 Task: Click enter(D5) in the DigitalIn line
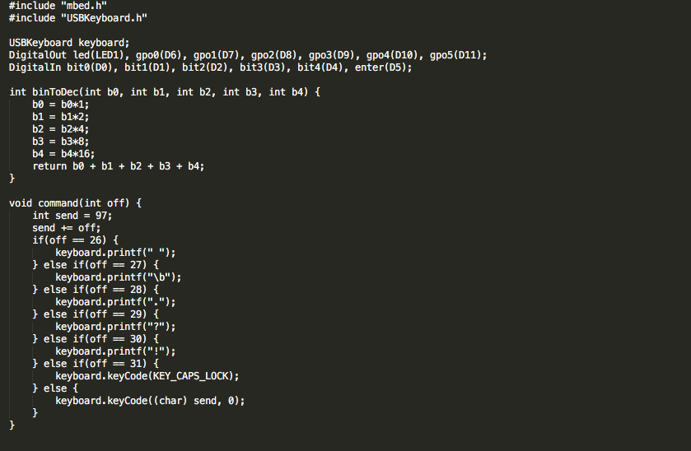(382, 67)
